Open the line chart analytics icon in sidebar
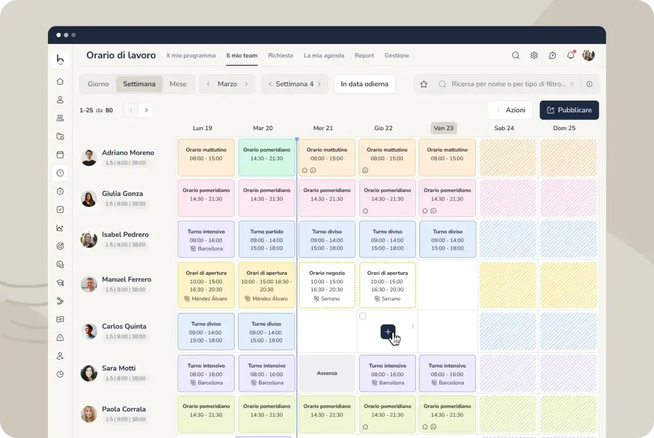Image resolution: width=654 pixels, height=438 pixels. 60,228
